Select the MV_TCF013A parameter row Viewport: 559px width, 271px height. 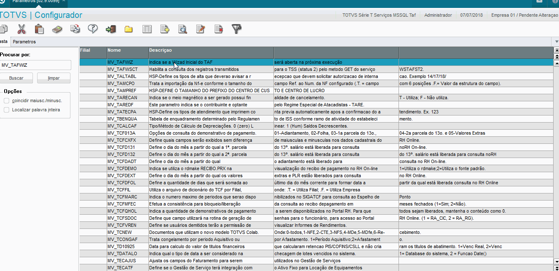tap(316, 133)
